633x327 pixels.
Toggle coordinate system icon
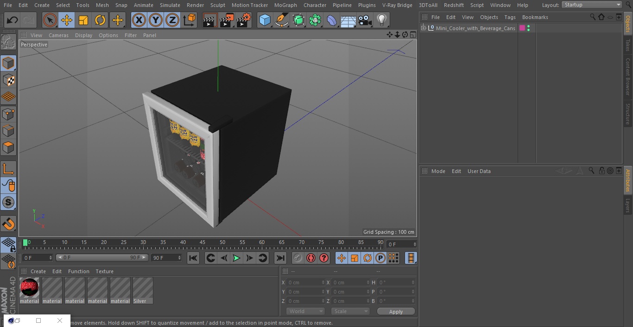pos(190,20)
